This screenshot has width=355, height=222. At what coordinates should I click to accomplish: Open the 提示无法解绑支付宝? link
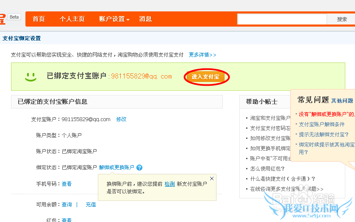point(324,135)
